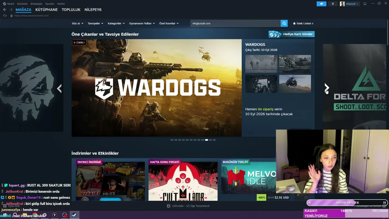Click the Oyun Ekle plus icon

point(5,206)
